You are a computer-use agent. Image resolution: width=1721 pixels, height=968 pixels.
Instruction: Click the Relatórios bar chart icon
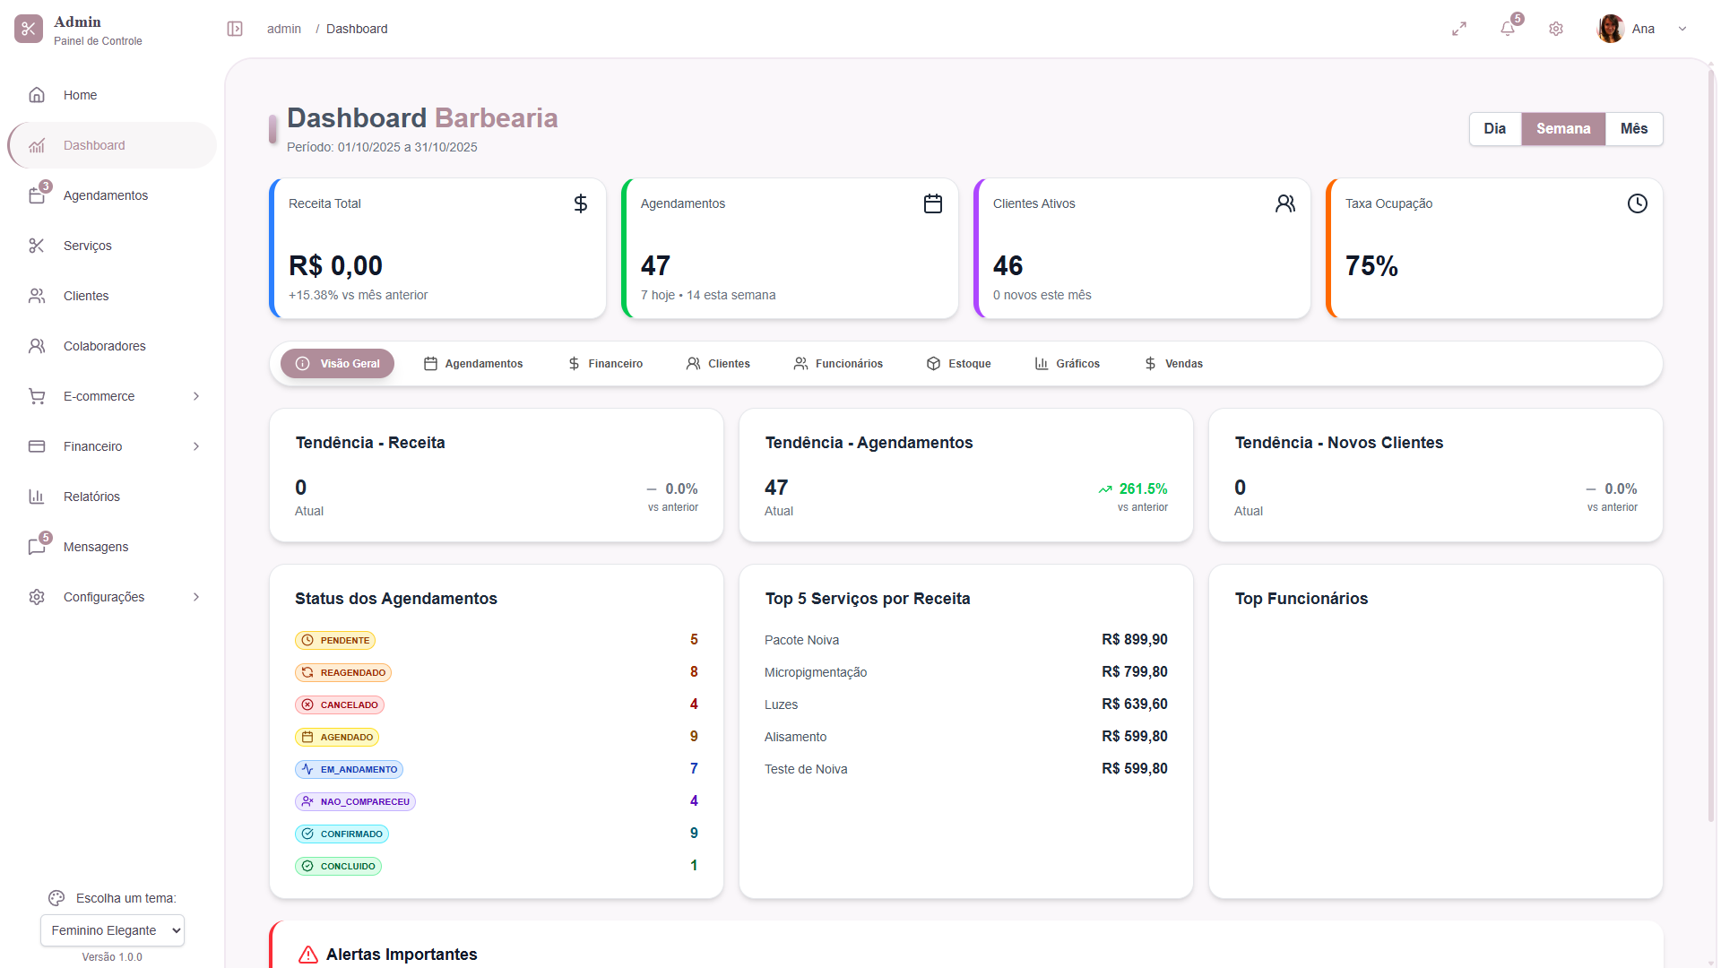point(37,497)
